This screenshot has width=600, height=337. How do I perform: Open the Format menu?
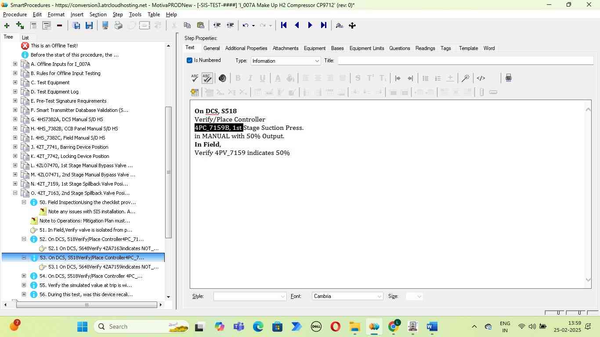coord(56,14)
